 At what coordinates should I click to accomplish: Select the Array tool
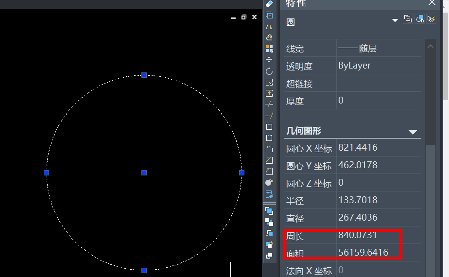click(x=269, y=49)
